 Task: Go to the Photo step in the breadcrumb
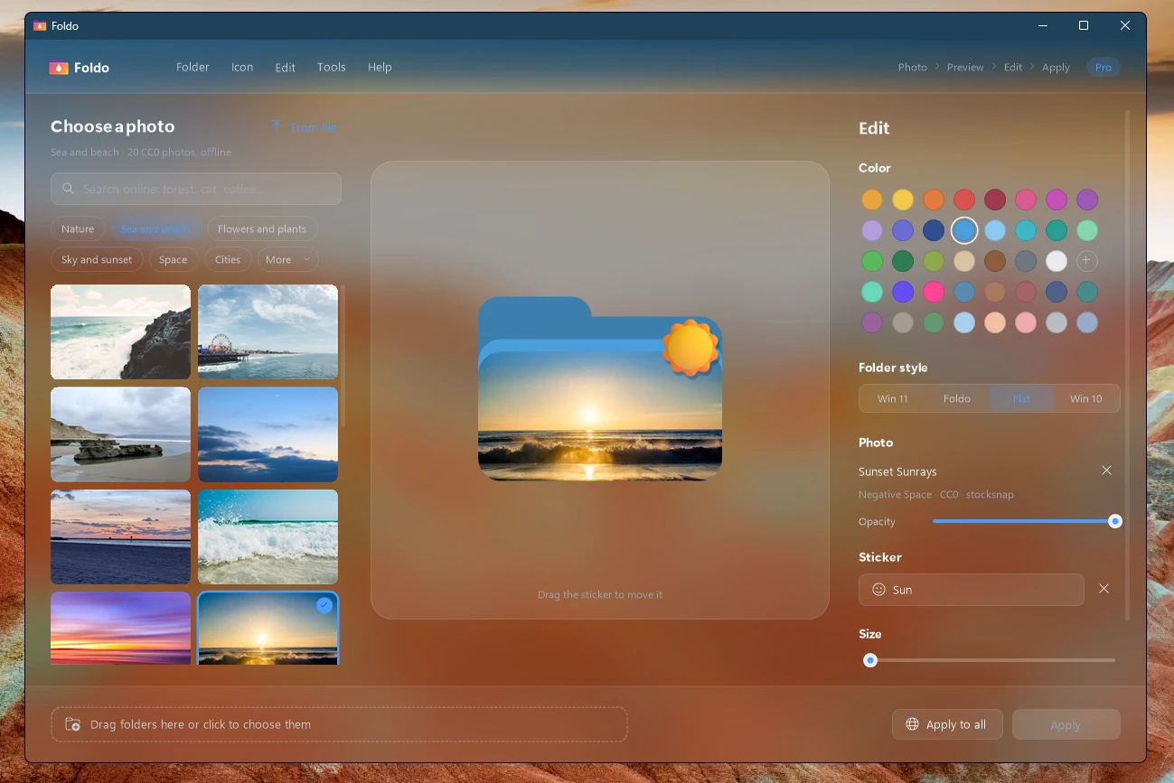coord(913,68)
